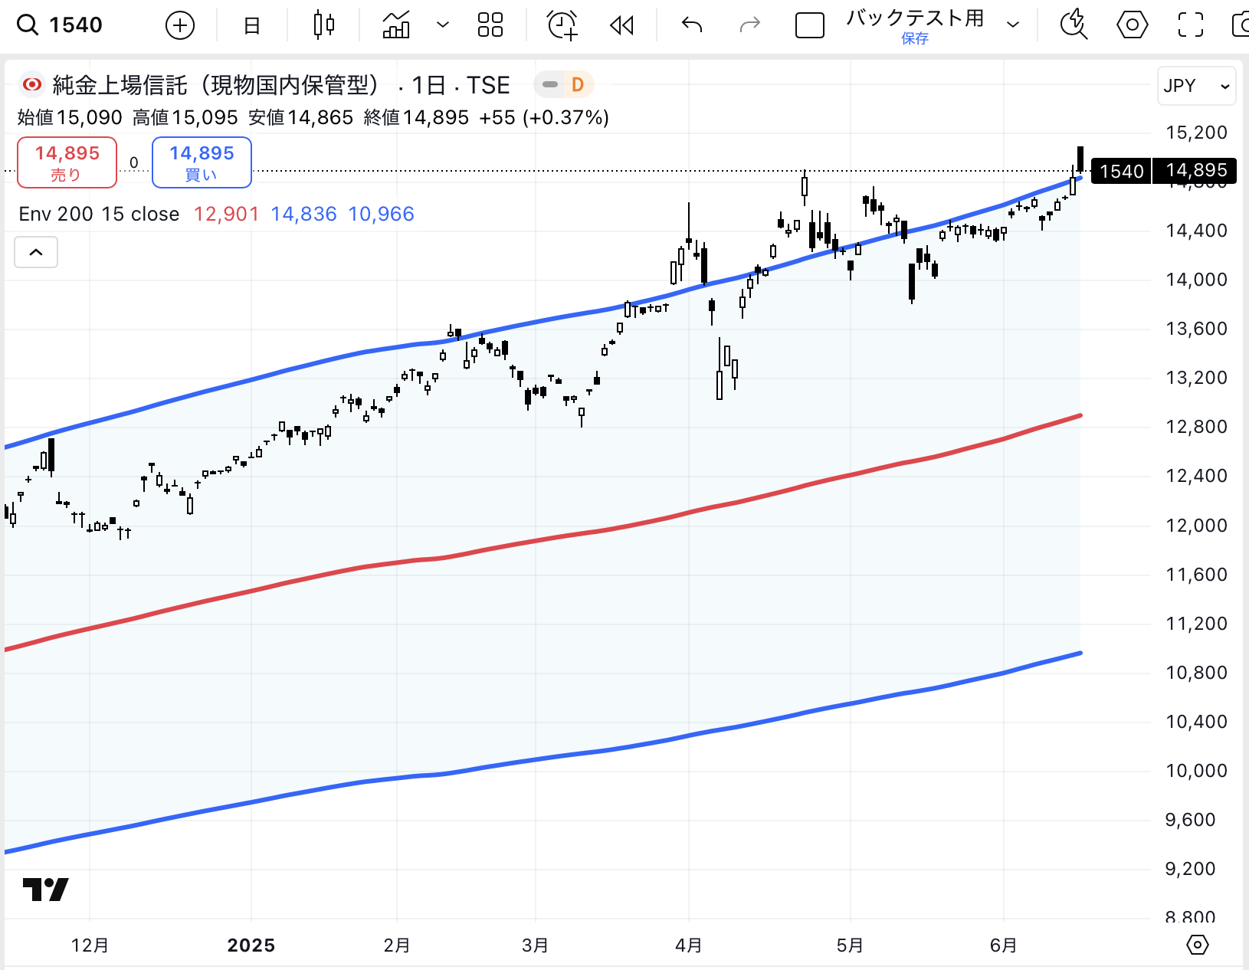This screenshot has width=1249, height=970.
Task: Click the 2月 label on time axis
Action: (x=397, y=945)
